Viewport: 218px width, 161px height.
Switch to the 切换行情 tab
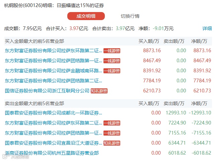pos(130,16)
